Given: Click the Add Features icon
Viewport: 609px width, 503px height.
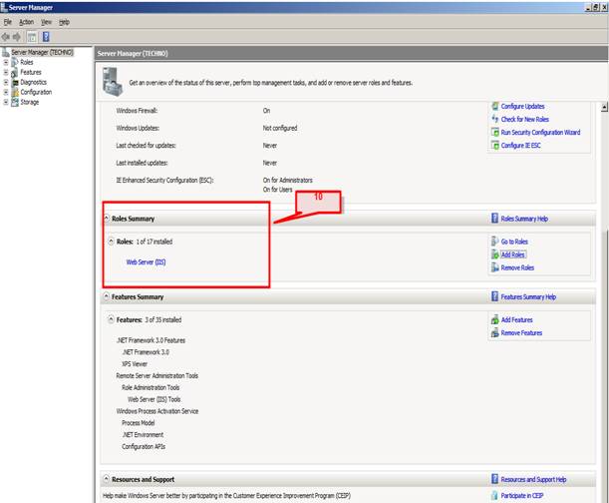Looking at the screenshot, I should [494, 319].
